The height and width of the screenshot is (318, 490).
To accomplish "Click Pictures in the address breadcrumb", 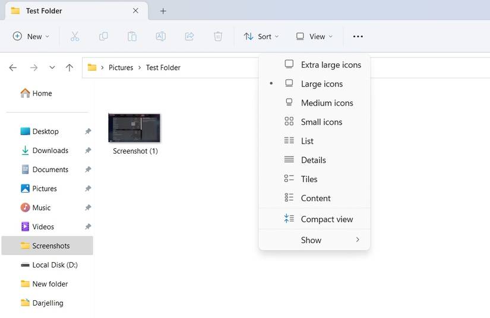I will (121, 68).
